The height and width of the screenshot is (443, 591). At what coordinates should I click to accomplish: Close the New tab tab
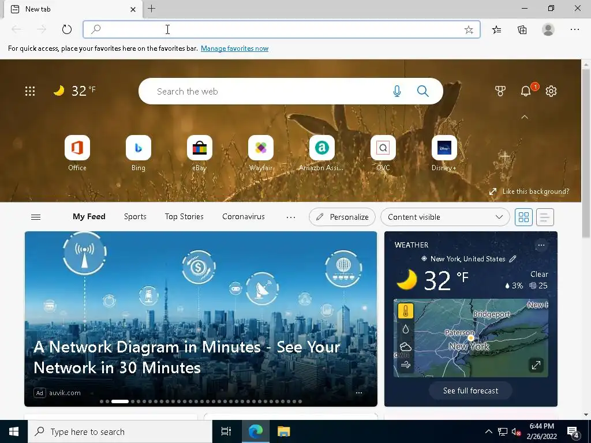tap(133, 9)
